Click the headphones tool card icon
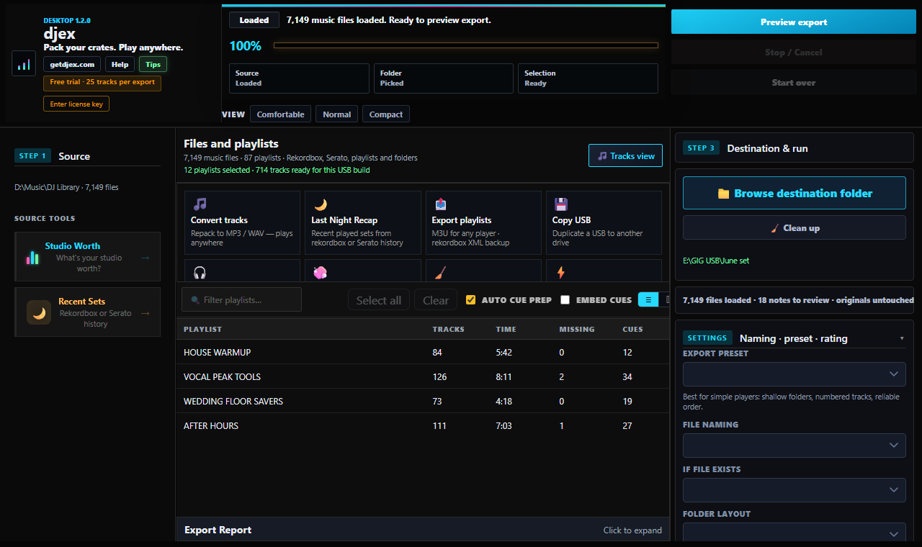Image resolution: width=922 pixels, height=547 pixels. (x=200, y=273)
